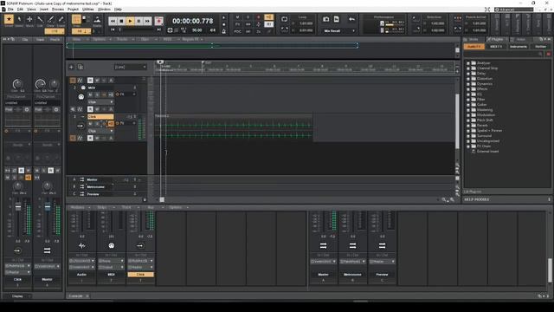
Task: Open the Utilities menu
Action: click(88, 10)
